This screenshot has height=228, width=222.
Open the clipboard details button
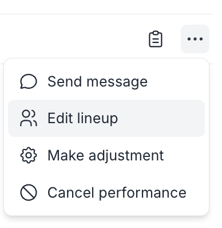(x=156, y=39)
